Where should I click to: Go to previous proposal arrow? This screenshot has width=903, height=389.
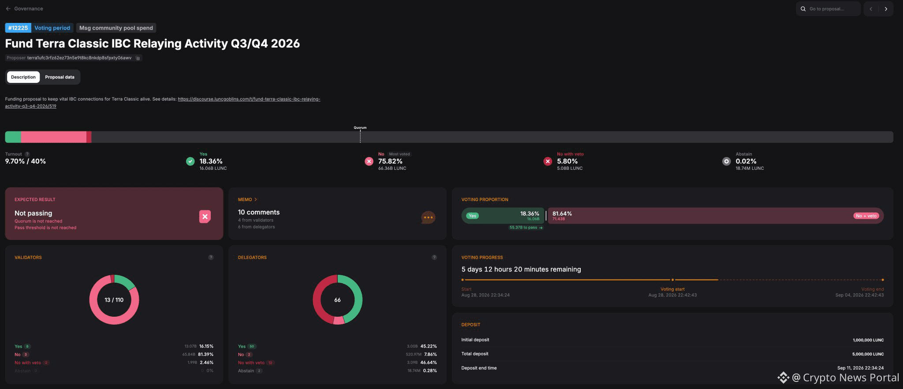click(871, 9)
